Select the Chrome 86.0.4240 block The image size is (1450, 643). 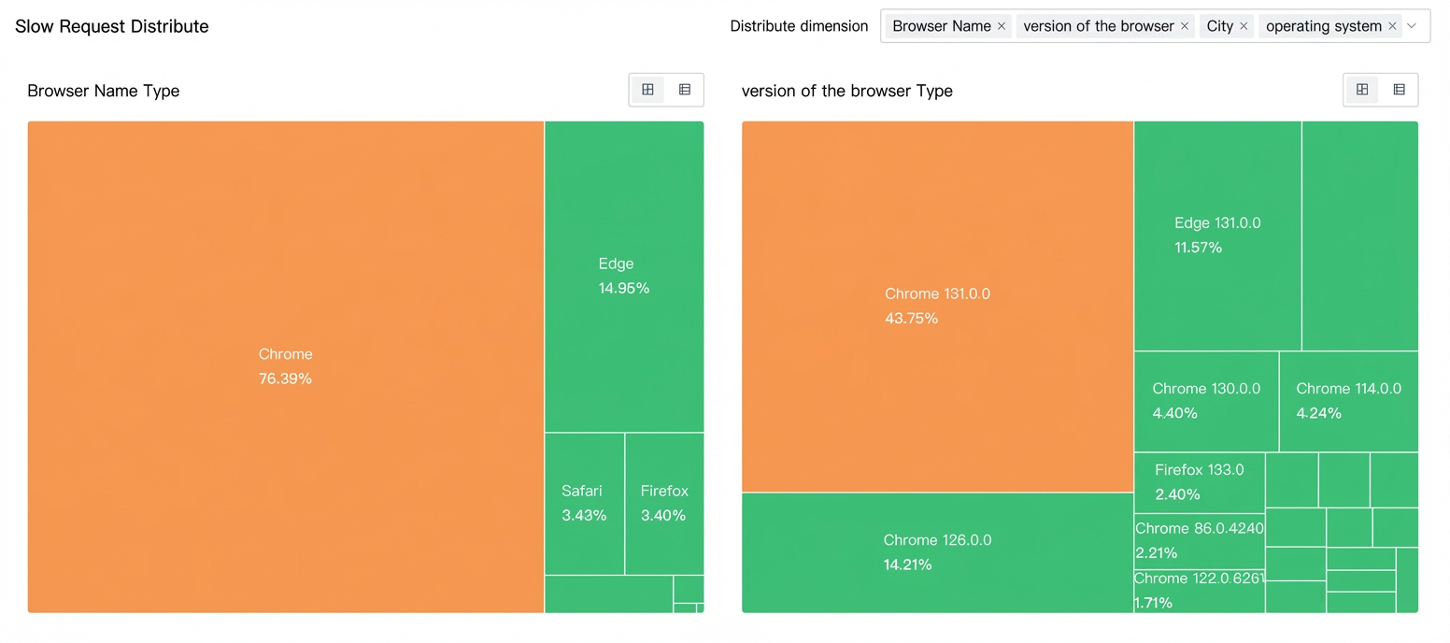(1200, 541)
